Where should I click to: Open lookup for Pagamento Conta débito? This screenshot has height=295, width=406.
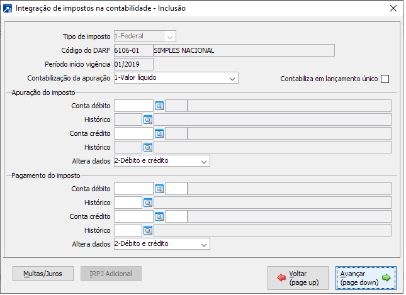tap(159, 189)
